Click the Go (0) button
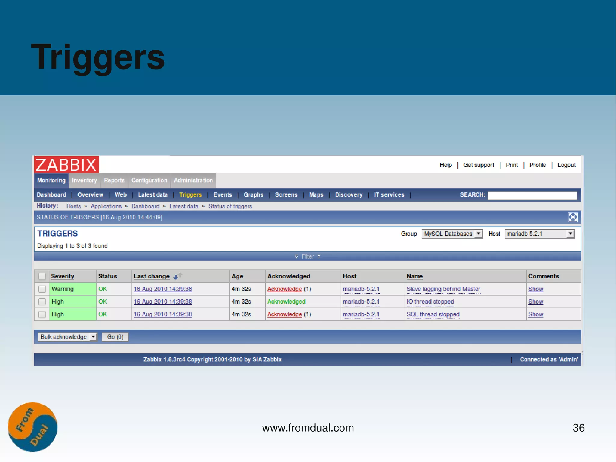 (x=115, y=337)
